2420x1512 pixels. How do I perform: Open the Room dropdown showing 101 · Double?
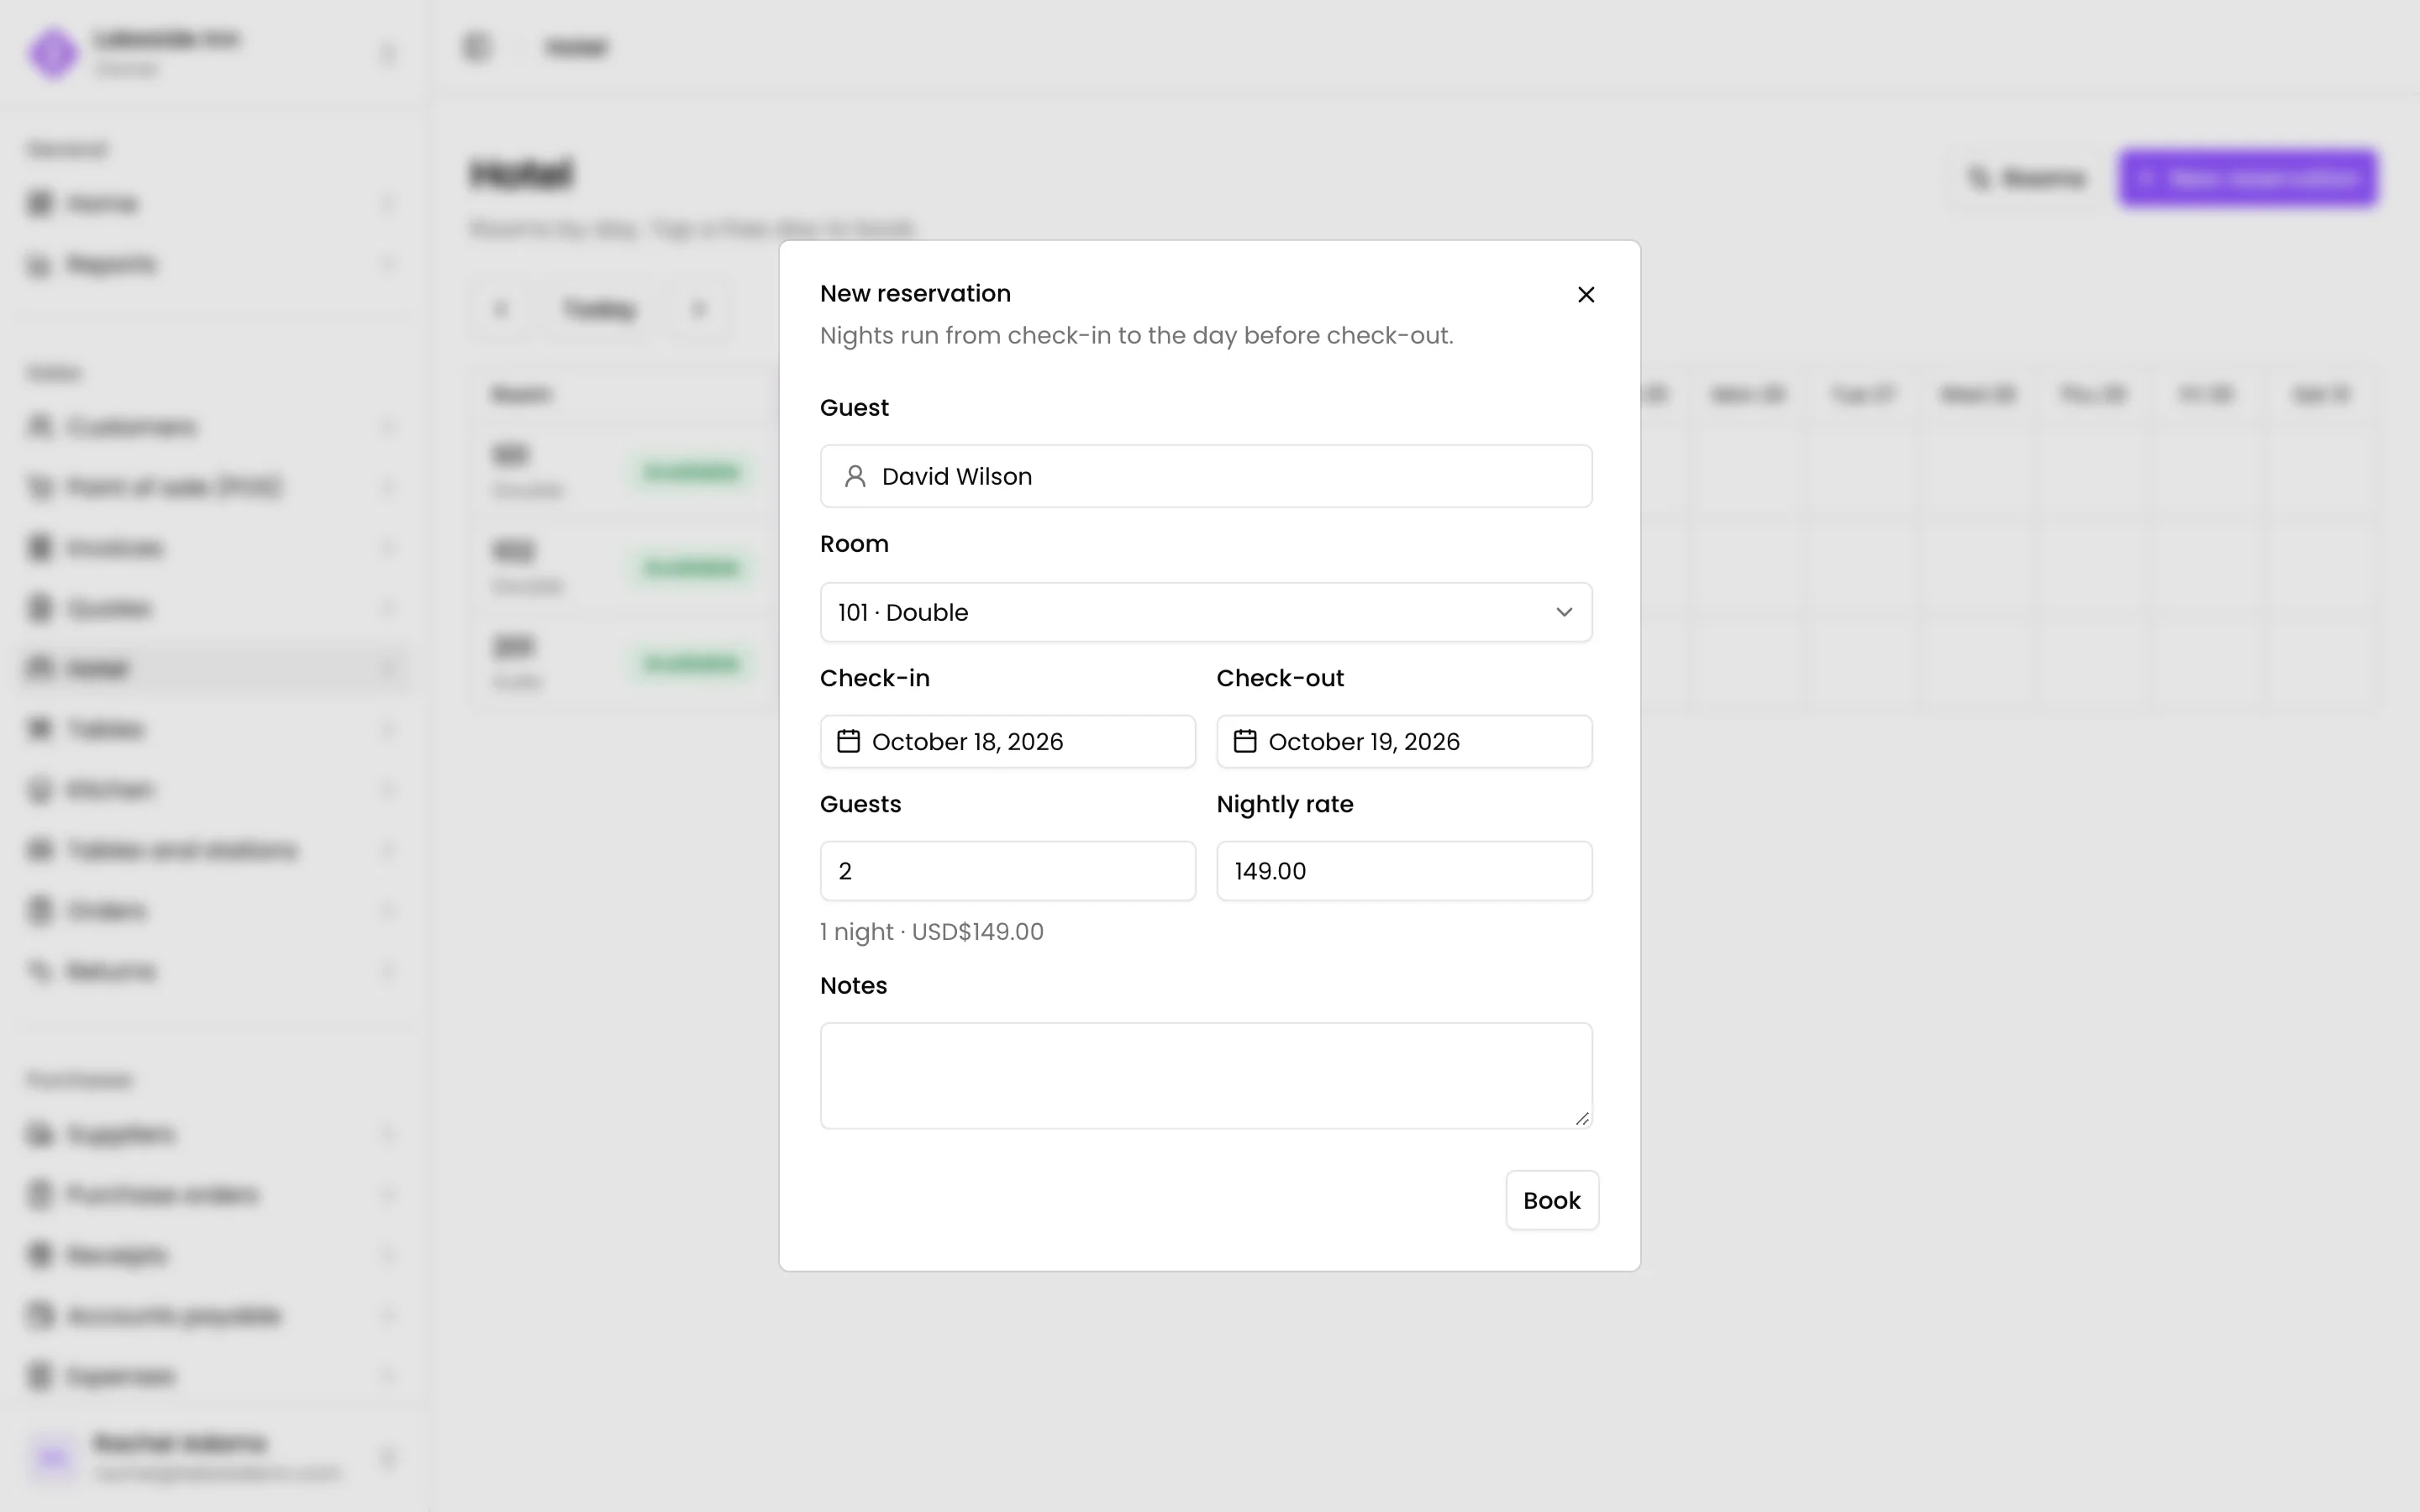click(x=1206, y=612)
